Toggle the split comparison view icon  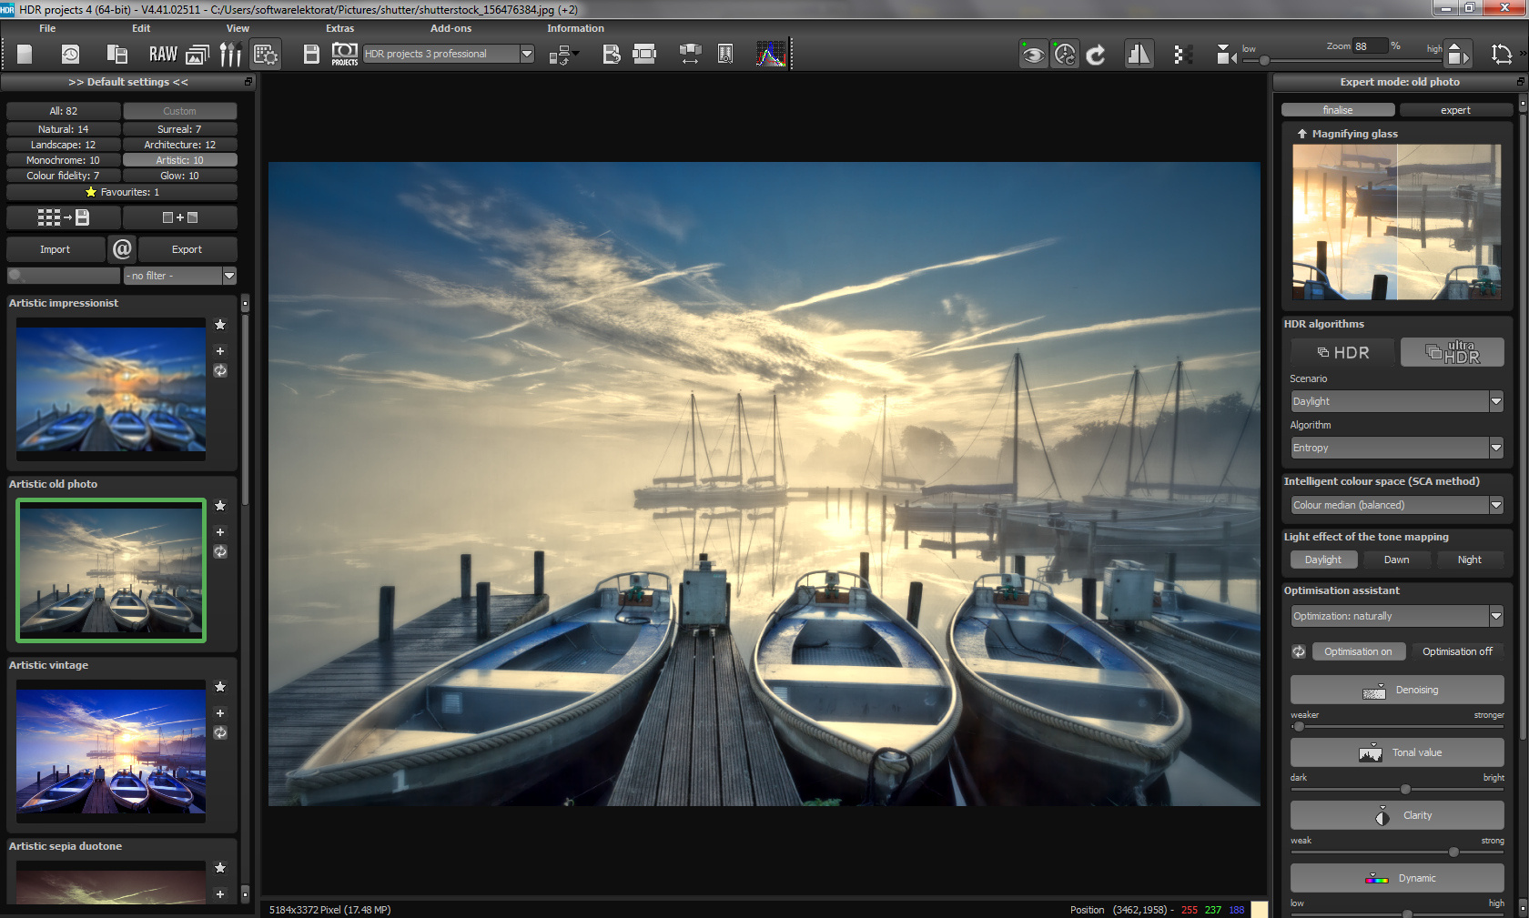point(1139,55)
